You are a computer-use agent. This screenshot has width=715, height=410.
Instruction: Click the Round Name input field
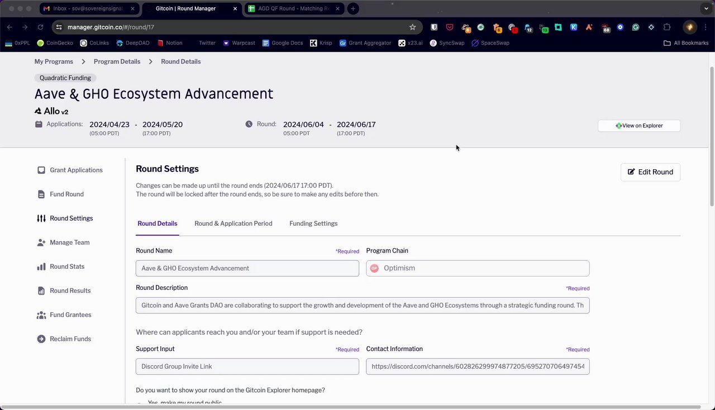pos(247,268)
